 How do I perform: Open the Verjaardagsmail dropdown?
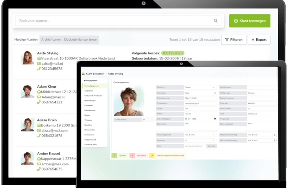pos(200,135)
